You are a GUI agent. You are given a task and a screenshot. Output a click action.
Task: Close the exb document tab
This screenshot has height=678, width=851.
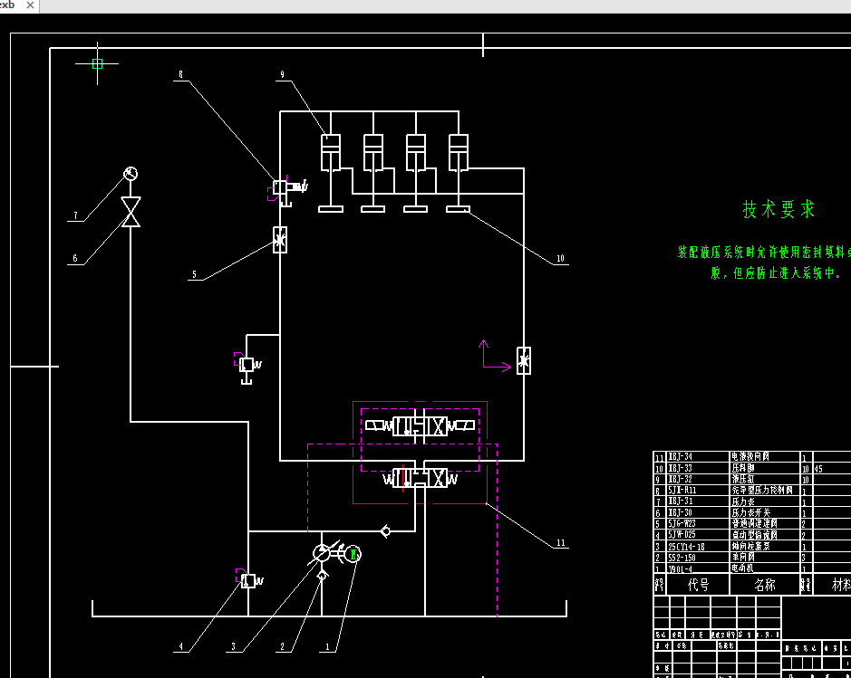(31, 5)
